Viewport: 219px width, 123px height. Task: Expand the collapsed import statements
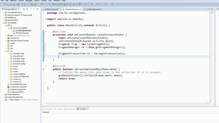tap(46, 19)
